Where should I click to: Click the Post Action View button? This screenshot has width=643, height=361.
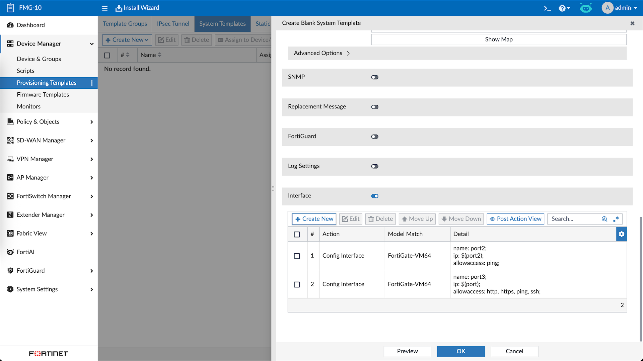coord(515,219)
